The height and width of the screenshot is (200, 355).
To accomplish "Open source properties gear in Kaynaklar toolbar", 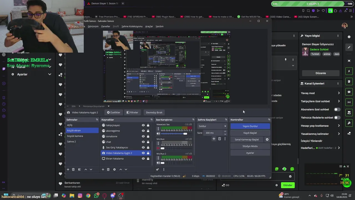I will tap(114, 169).
